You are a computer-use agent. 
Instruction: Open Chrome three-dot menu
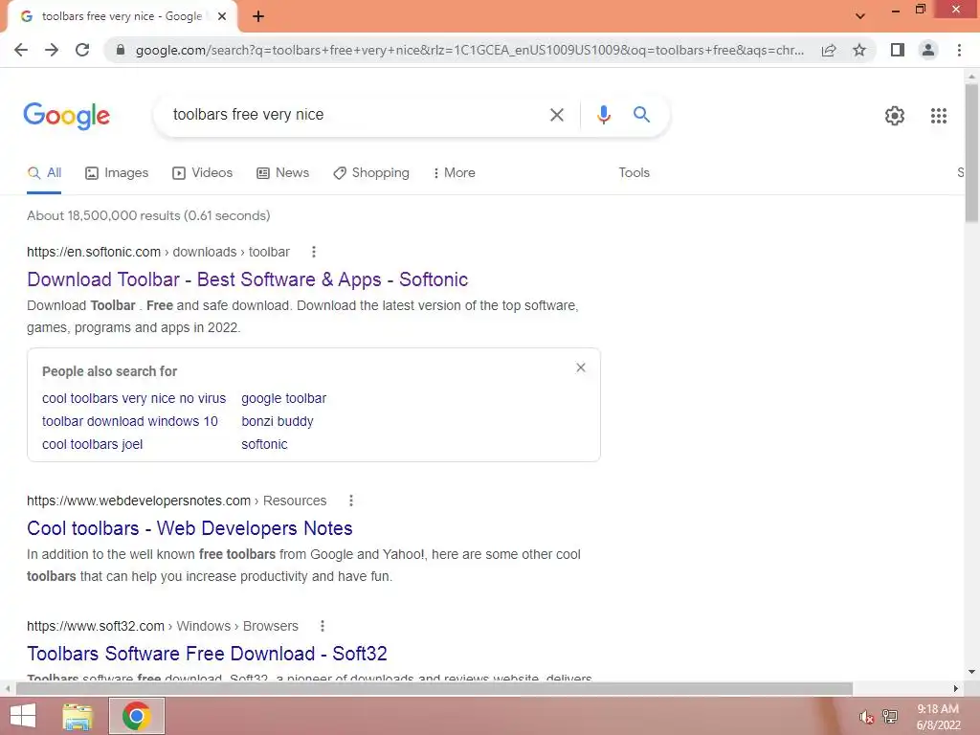click(x=959, y=50)
